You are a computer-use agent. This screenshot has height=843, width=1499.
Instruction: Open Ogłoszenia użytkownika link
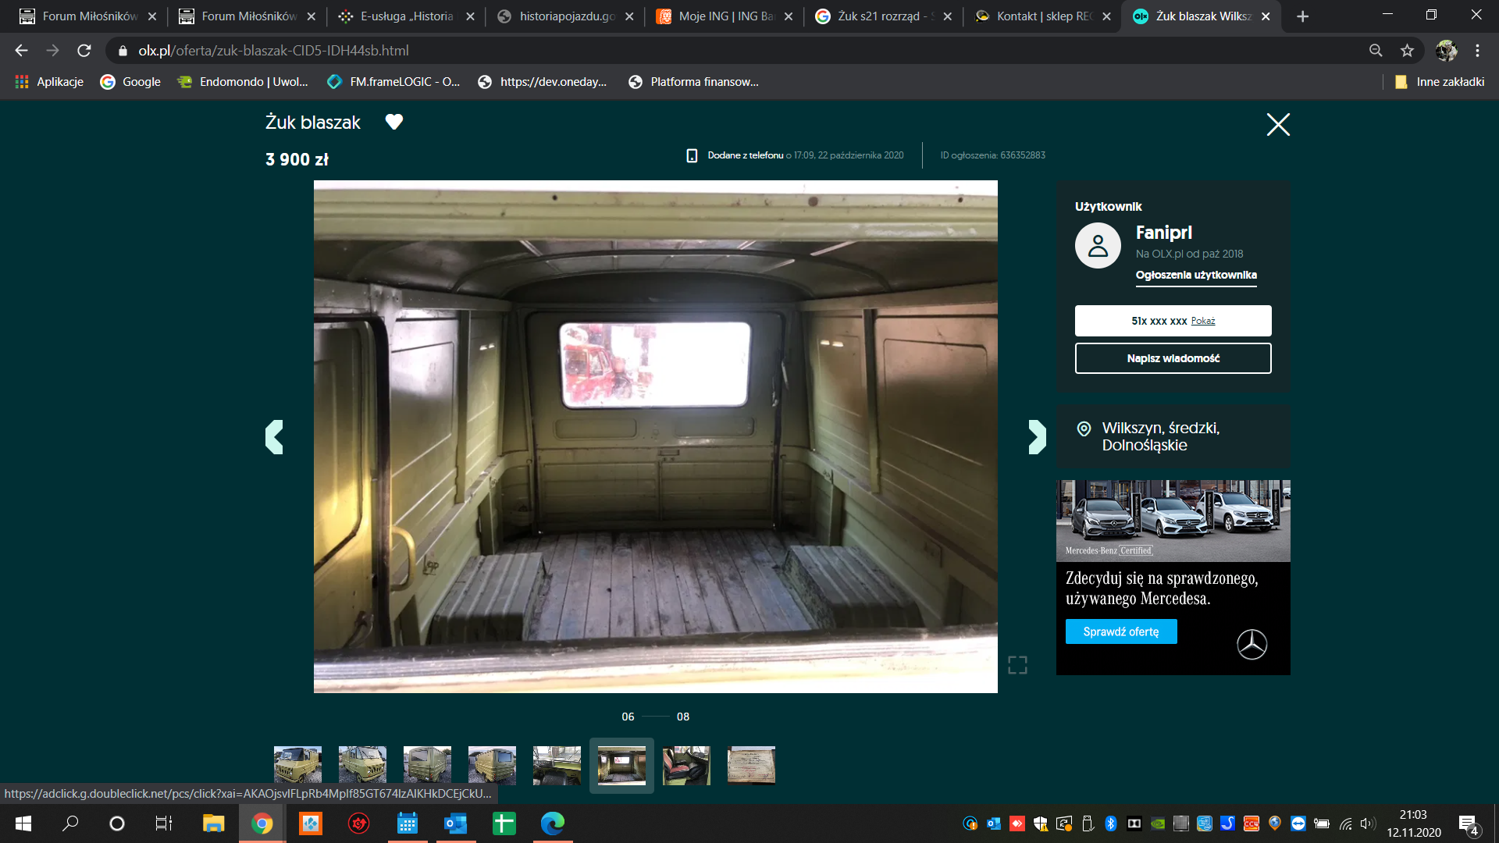pos(1196,275)
